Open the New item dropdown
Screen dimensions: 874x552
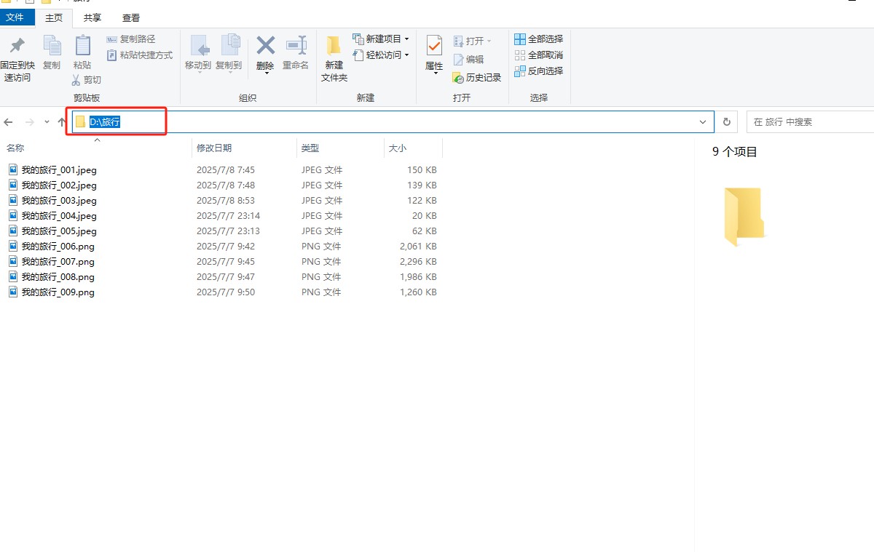coord(381,39)
